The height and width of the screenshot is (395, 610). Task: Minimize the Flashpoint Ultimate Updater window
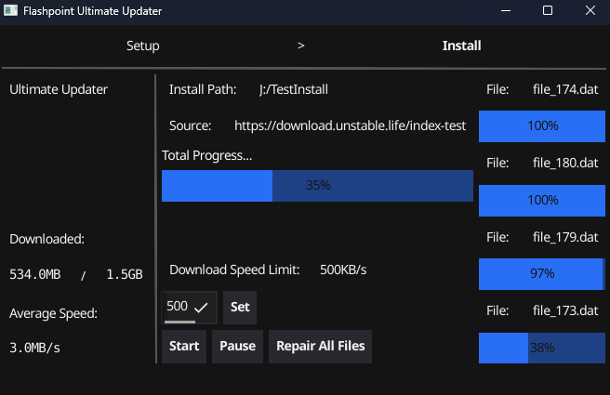click(x=504, y=11)
